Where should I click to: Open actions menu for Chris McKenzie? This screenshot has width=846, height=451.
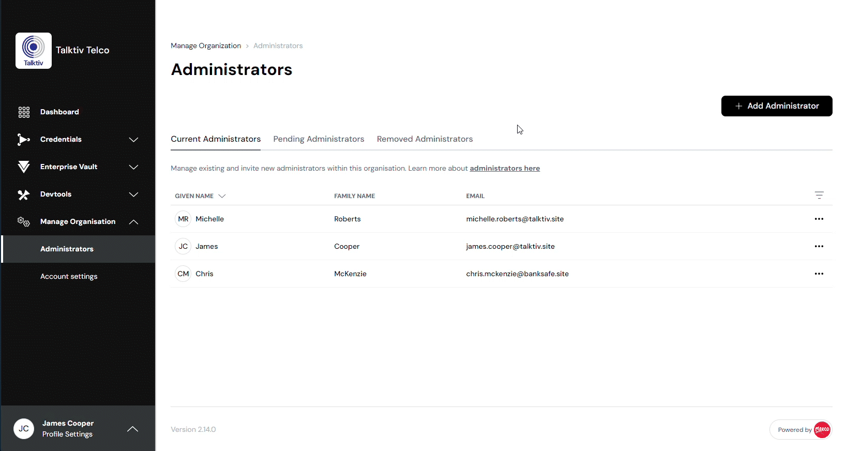[819, 274]
